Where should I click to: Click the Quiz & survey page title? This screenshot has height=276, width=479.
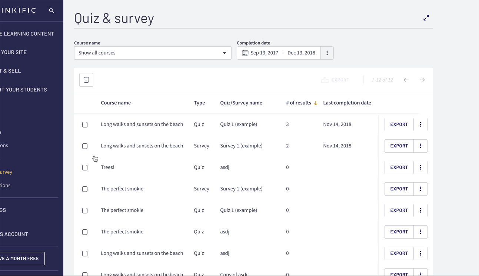(x=114, y=18)
